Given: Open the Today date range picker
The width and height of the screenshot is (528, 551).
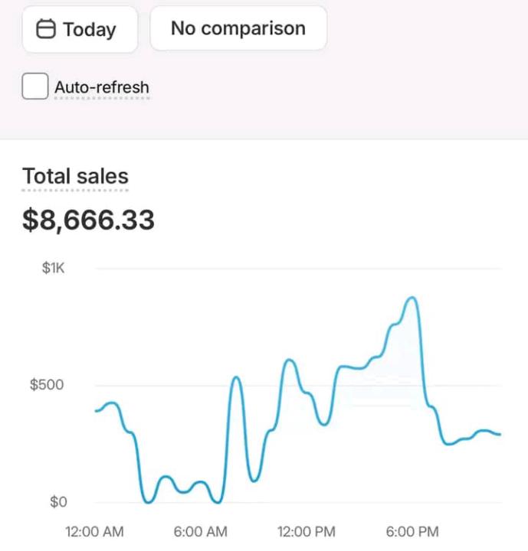Looking at the screenshot, I should [x=80, y=30].
